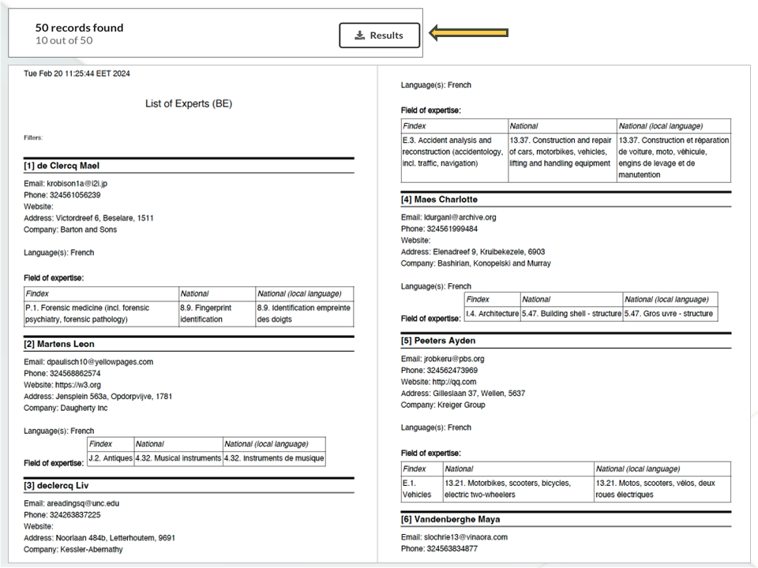Screen dimensions: 758x568
Task: Select the '[1] de Clercq Mael' heading
Action: (62, 166)
